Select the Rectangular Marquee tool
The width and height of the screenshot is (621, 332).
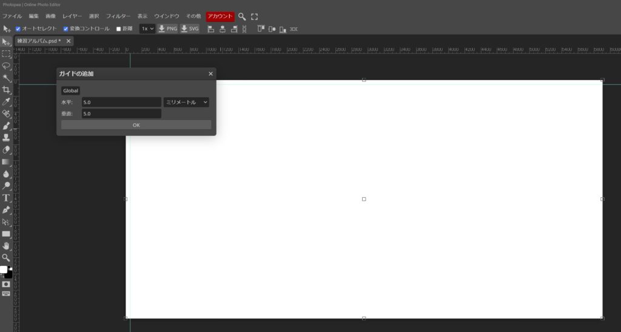click(x=6, y=53)
